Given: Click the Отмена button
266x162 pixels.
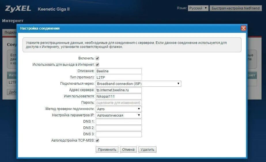Looking at the screenshot, I should (128, 149).
